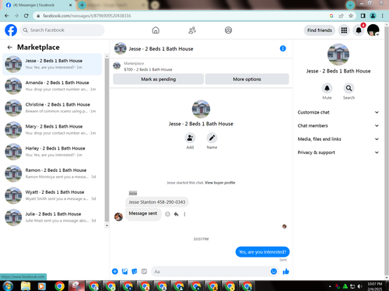The height and width of the screenshot is (291, 389).
Task: Open the emoji picker in message field
Action: tap(274, 272)
